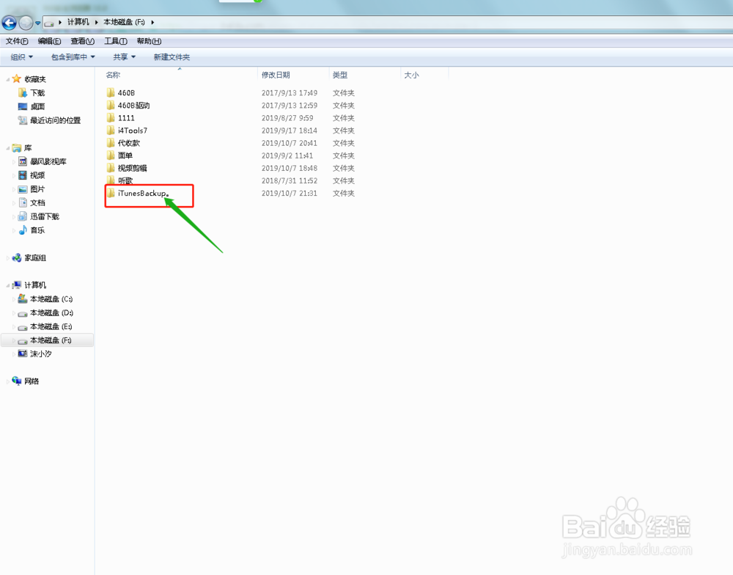The height and width of the screenshot is (575, 733).
Task: Click the 图片 library icon
Action: 23,189
